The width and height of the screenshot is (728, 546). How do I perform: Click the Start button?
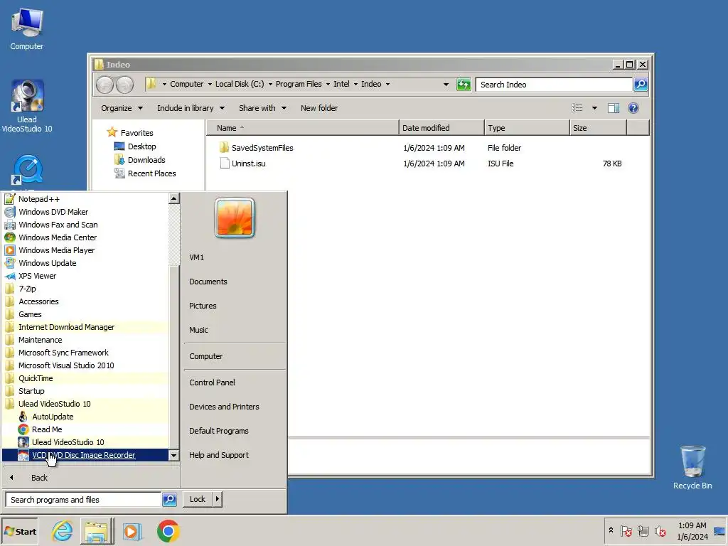tap(20, 531)
